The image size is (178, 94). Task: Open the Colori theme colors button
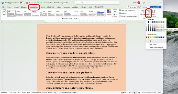(x=109, y=13)
